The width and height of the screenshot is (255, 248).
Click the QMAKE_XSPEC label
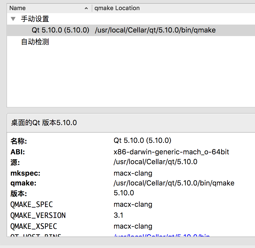click(34, 226)
